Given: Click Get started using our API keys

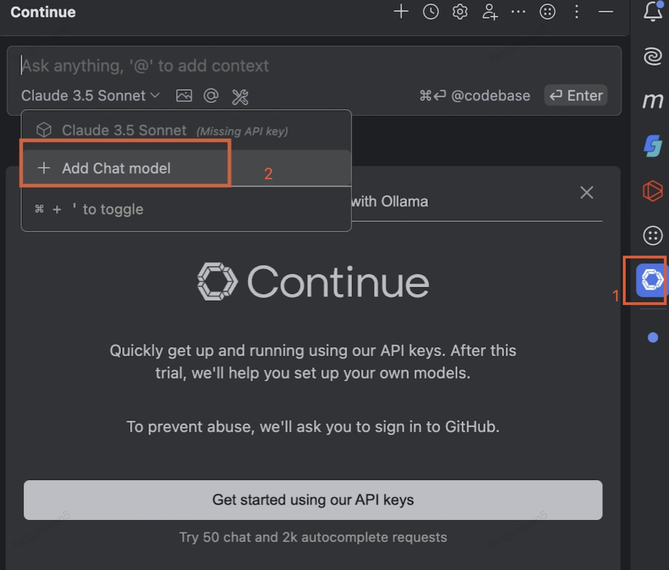Looking at the screenshot, I should [x=313, y=500].
